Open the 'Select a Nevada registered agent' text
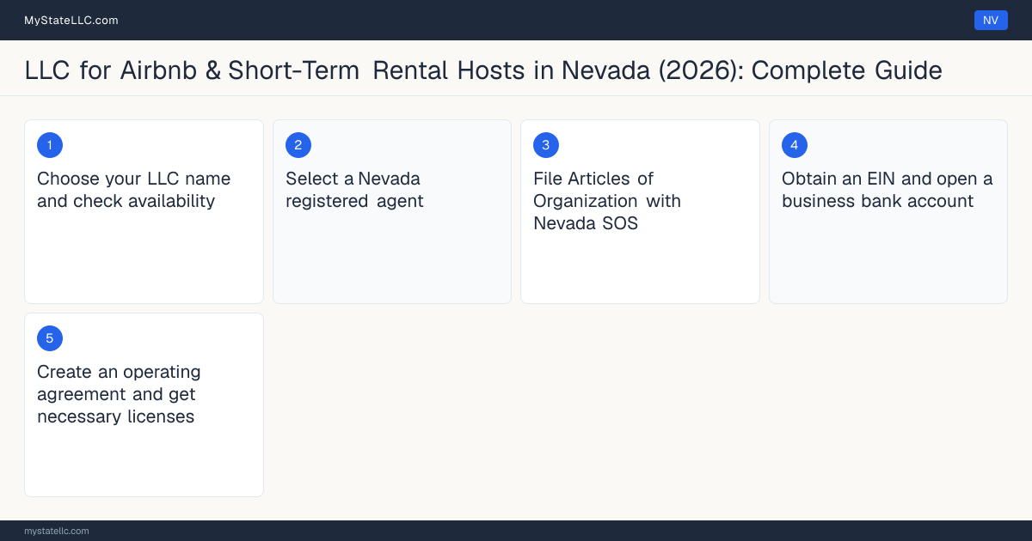The width and height of the screenshot is (1032, 541). (x=354, y=190)
